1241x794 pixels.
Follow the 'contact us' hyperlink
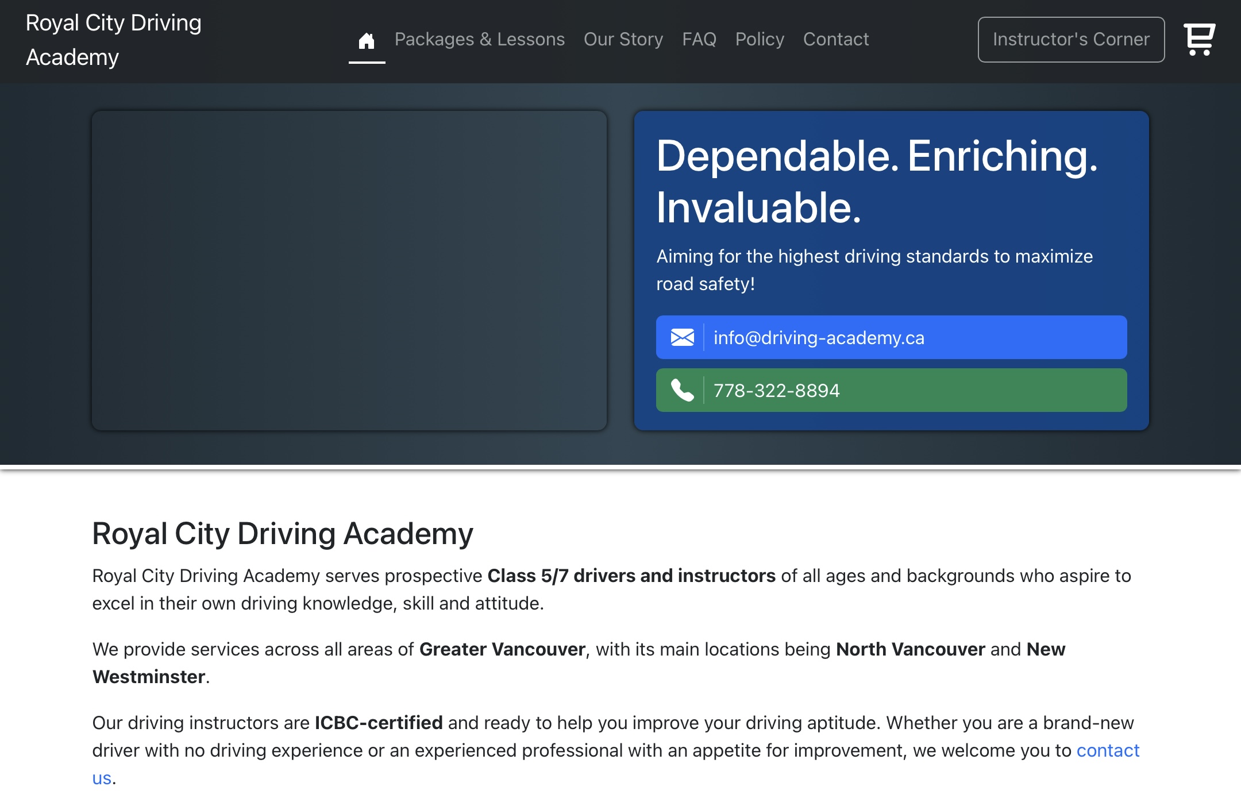tap(1107, 750)
